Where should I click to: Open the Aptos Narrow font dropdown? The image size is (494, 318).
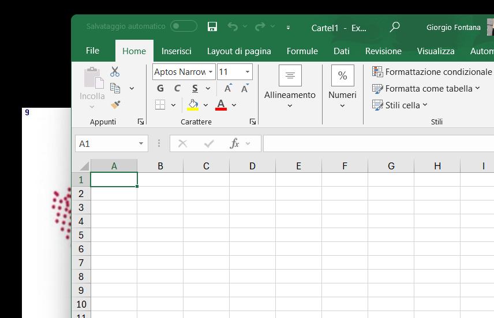[211, 72]
